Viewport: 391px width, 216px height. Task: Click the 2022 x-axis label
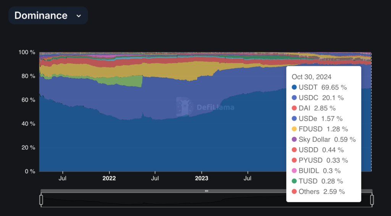coord(109,178)
